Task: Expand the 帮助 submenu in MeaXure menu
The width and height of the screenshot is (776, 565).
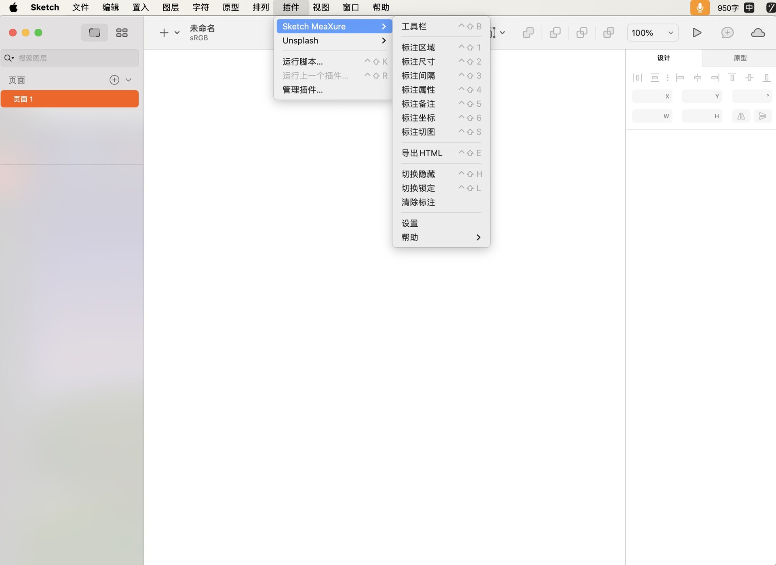Action: pos(441,237)
